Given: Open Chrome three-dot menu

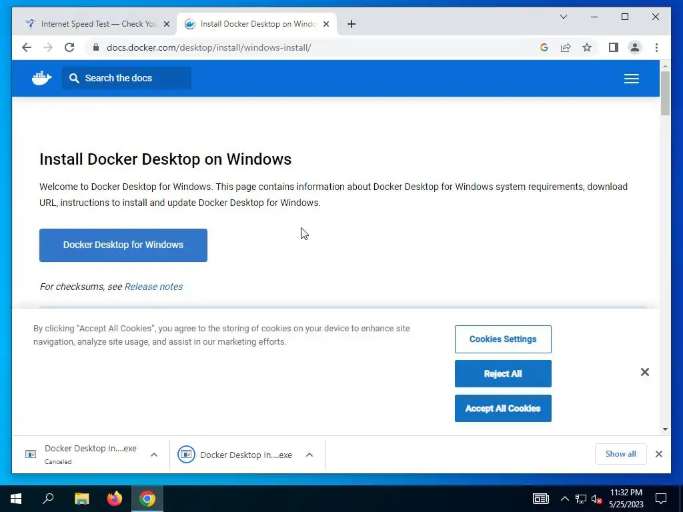Looking at the screenshot, I should [656, 47].
